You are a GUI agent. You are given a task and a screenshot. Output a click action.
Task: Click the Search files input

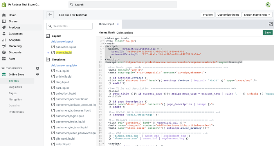(69, 26)
